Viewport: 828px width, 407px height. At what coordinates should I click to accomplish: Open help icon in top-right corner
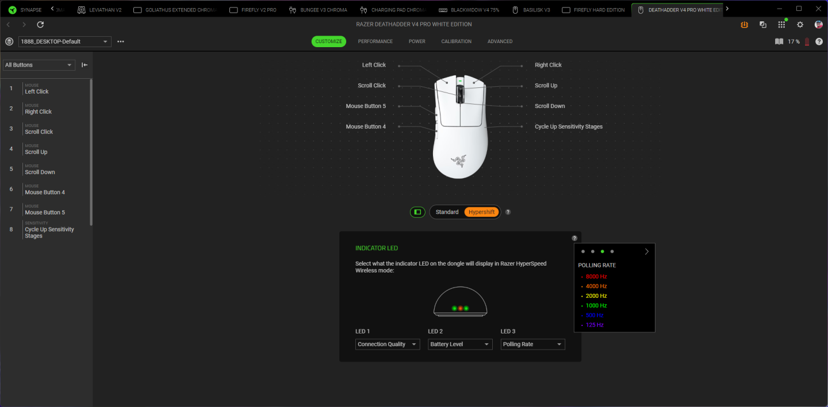pyautogui.click(x=819, y=41)
